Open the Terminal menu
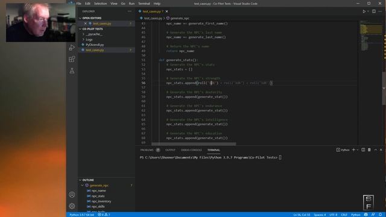The width and height of the screenshot is (386, 217). [144, 4]
